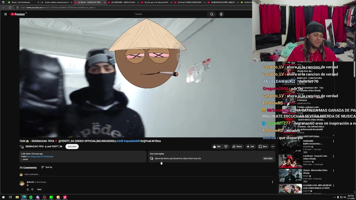Viewport: 356px width, 200px height.
Task: Click the search magnifier button
Action: point(212,14)
